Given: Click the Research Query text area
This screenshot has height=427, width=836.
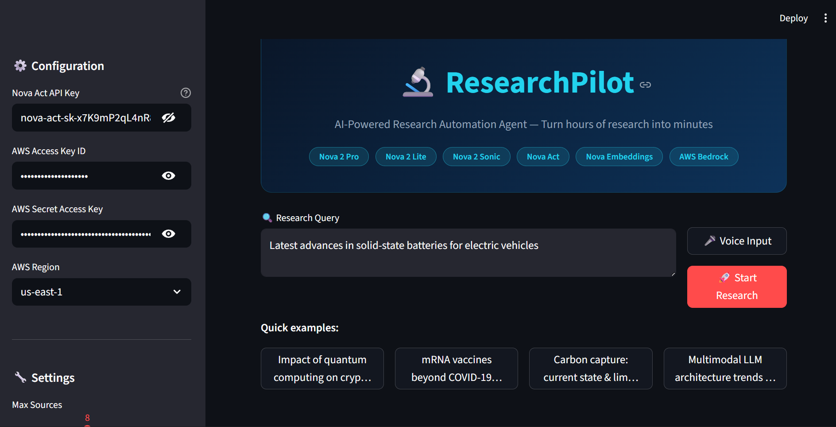Looking at the screenshot, I should 468,252.
